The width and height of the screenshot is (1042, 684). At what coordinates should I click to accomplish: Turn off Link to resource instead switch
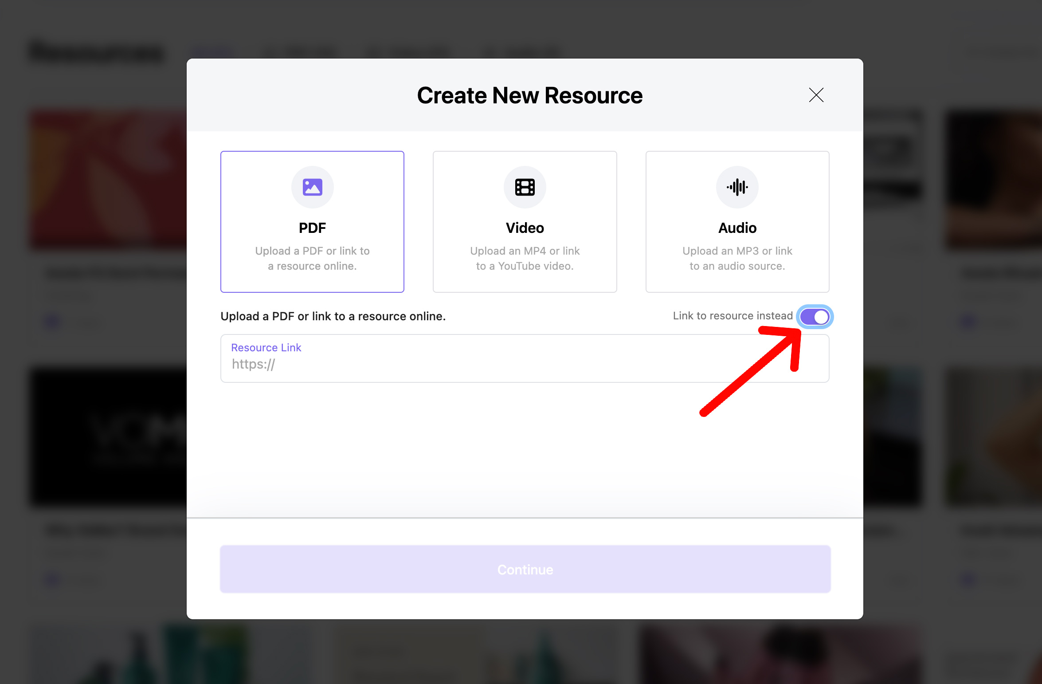point(815,317)
